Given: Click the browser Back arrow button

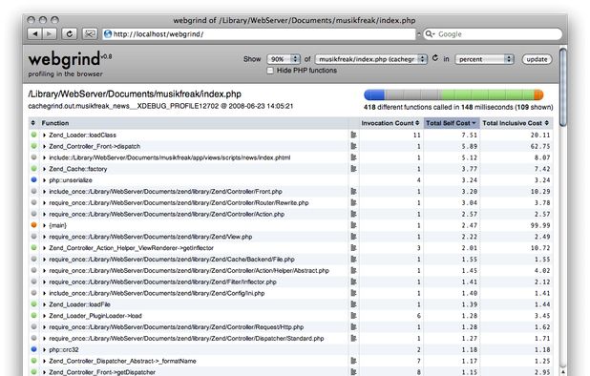Looking at the screenshot, I should (x=34, y=33).
